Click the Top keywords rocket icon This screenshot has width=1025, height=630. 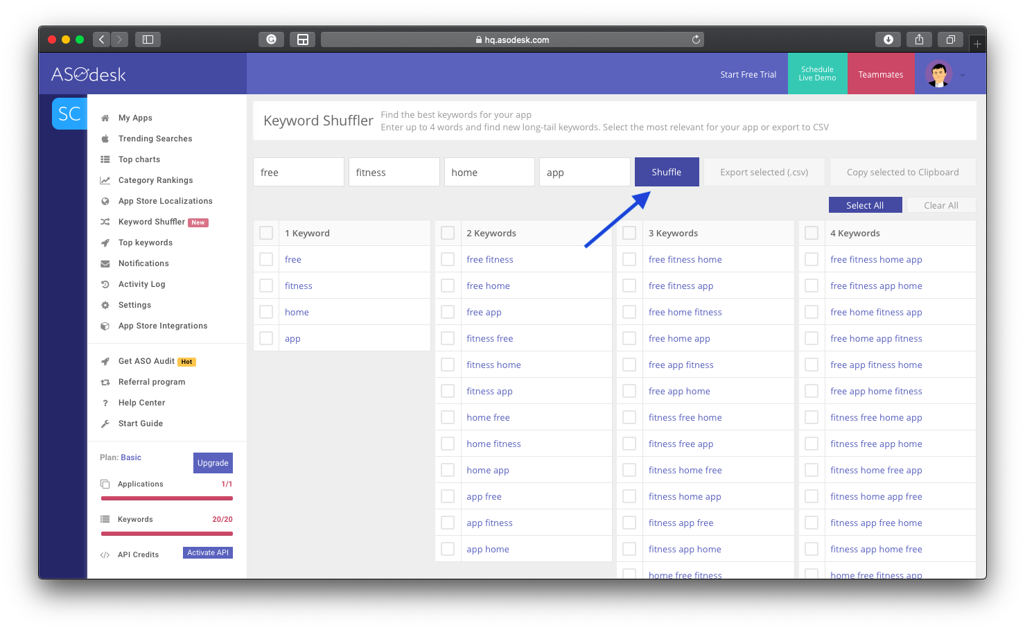point(105,243)
